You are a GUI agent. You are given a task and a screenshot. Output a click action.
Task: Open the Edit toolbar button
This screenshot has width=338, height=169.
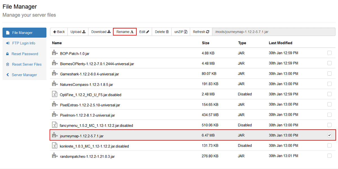coord(144,32)
